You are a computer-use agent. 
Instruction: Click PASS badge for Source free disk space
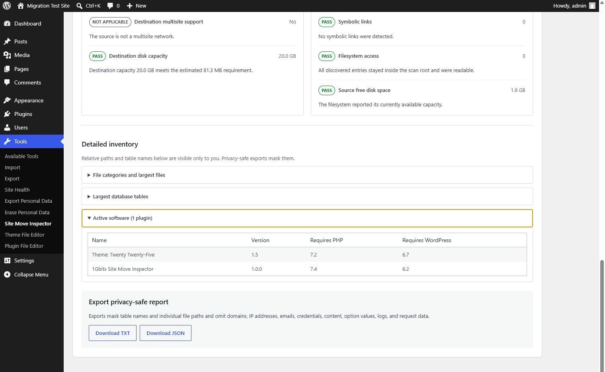coord(327,90)
